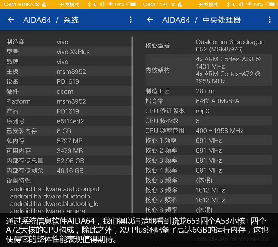Select the 制造商 vivo row
Viewport: 278px width, 247px height.
(x=67, y=42)
